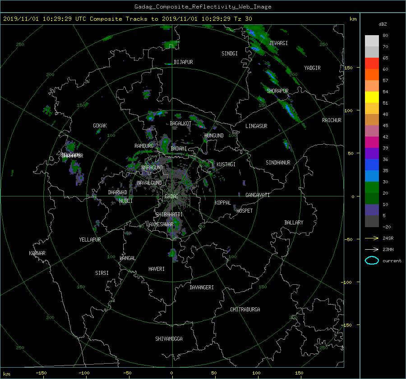Click the HANGAL city label

[127, 258]
